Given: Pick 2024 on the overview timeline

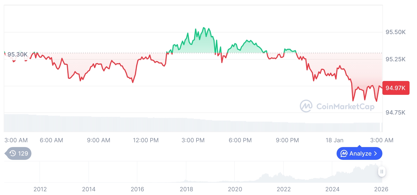Looking at the screenshot, I should 332,189.
